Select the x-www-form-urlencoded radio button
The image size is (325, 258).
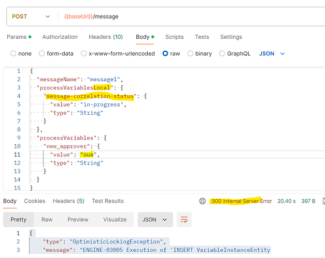coord(84,54)
